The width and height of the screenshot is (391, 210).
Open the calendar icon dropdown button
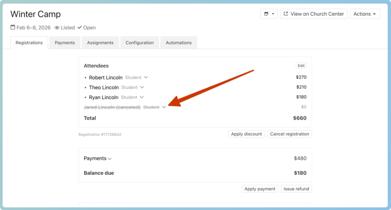click(269, 14)
